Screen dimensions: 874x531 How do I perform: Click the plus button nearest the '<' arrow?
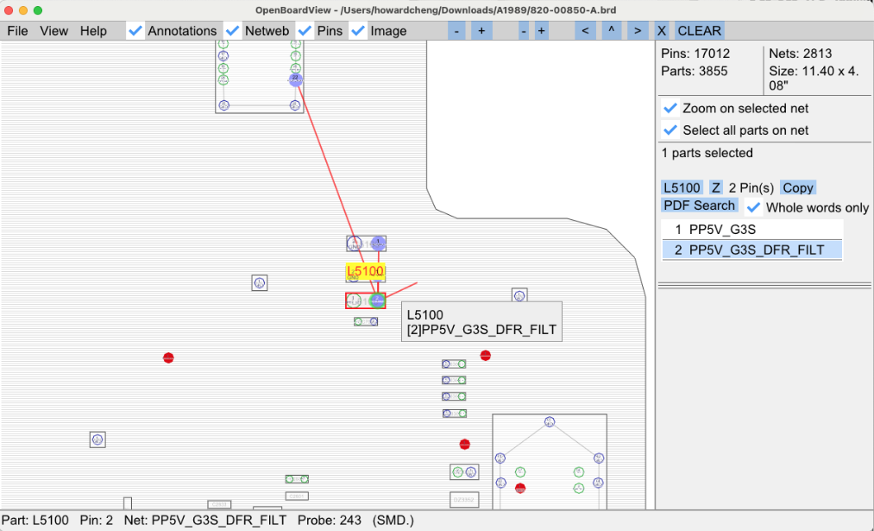click(x=541, y=31)
